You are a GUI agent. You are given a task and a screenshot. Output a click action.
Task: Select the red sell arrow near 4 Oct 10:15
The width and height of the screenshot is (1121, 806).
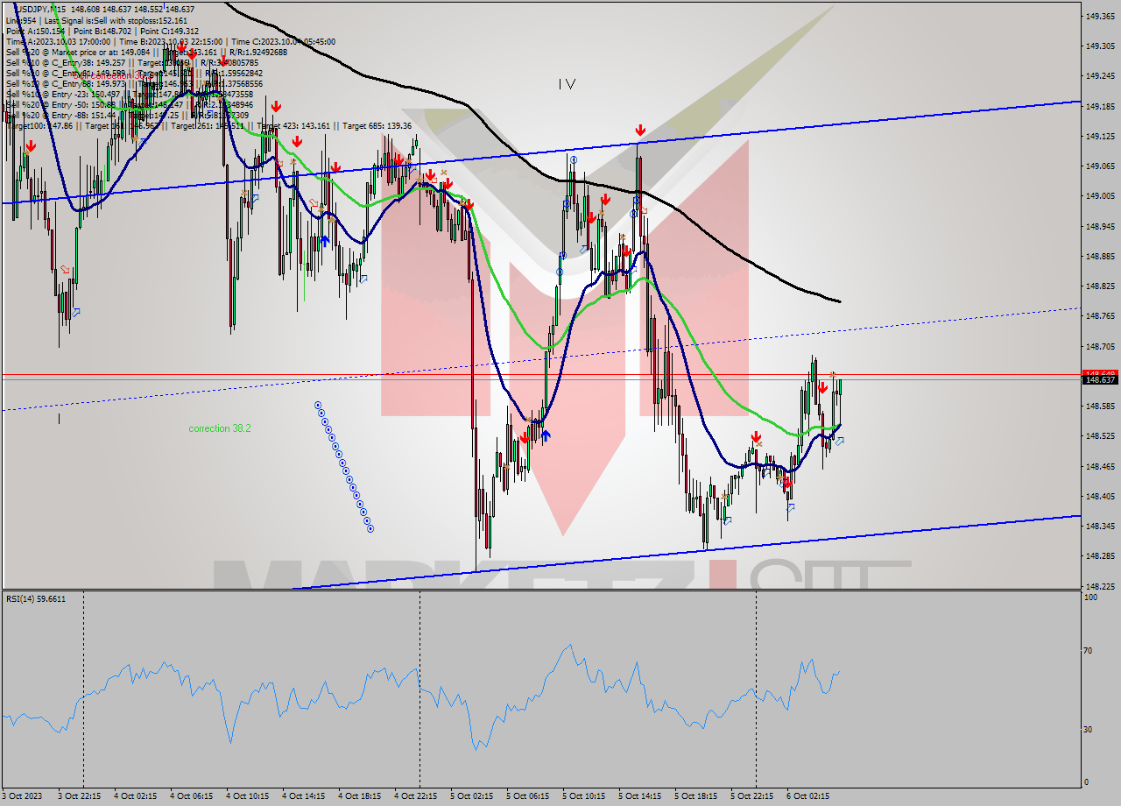point(276,105)
